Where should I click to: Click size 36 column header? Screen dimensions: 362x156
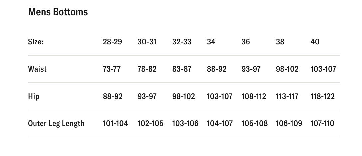point(246,42)
